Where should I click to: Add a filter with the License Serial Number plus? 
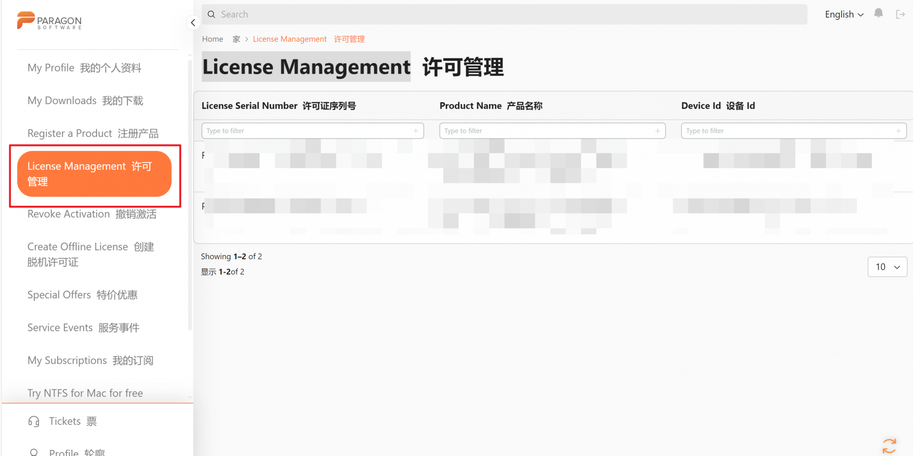coord(416,131)
